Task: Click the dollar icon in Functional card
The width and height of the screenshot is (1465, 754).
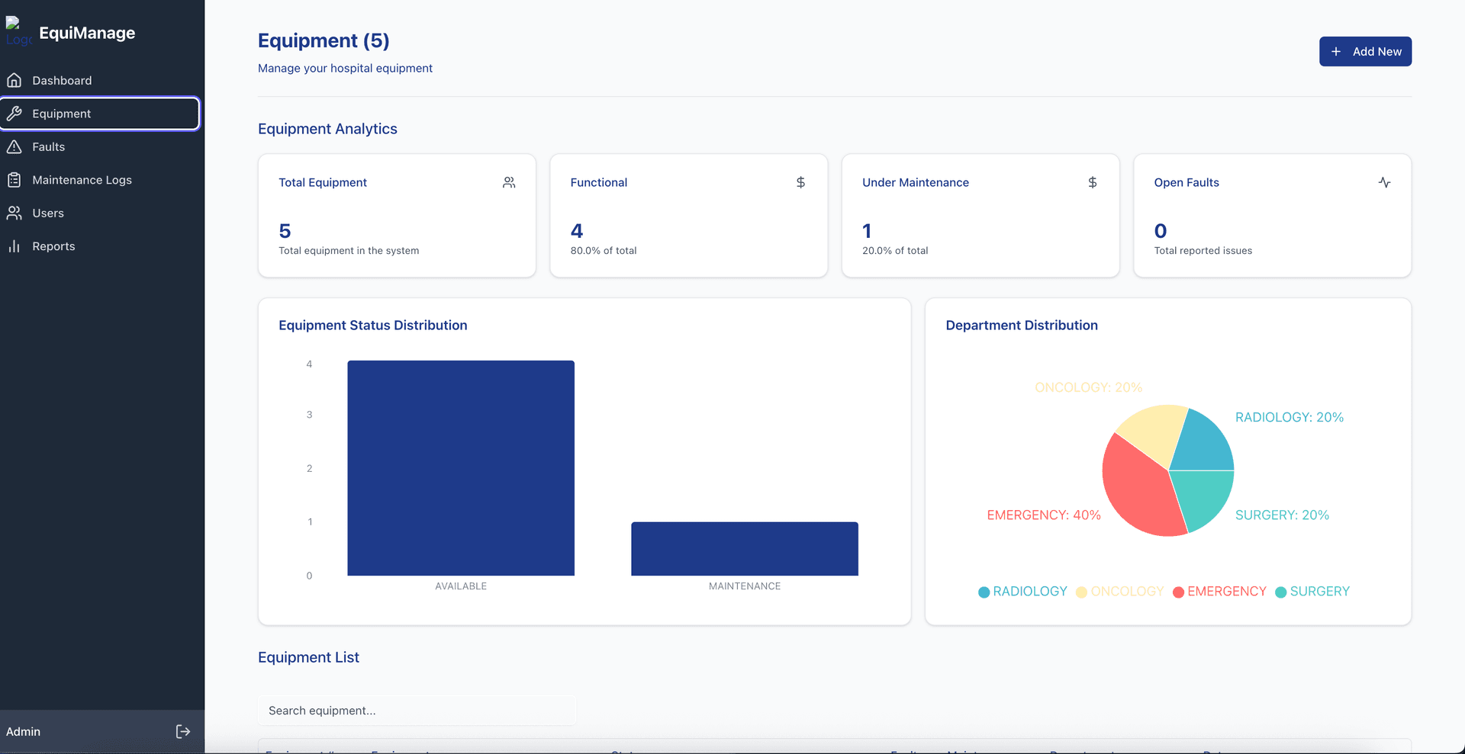Action: 800,182
